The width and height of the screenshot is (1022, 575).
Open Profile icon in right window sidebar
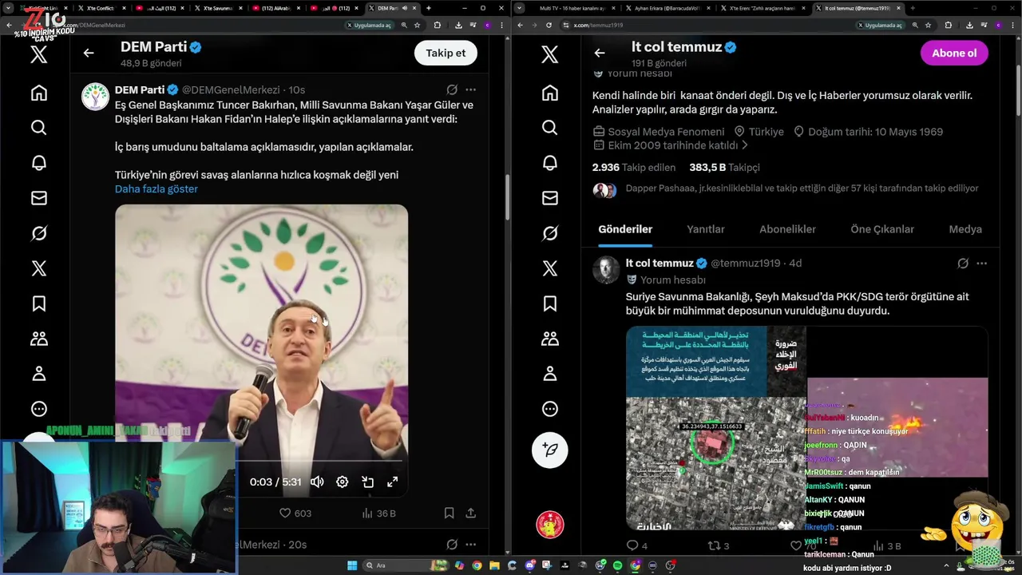549,374
